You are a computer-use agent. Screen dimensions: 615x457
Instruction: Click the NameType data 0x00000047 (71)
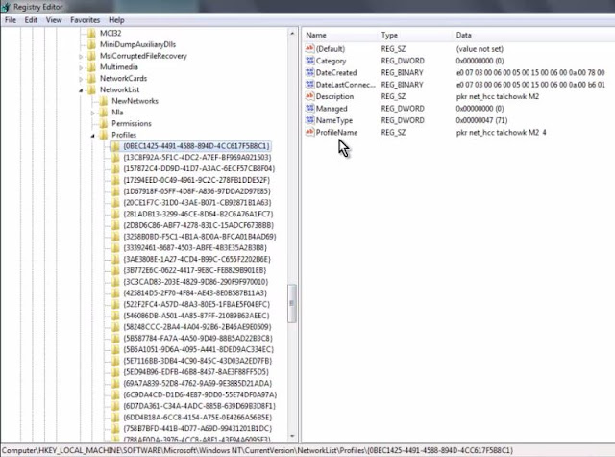coord(481,120)
